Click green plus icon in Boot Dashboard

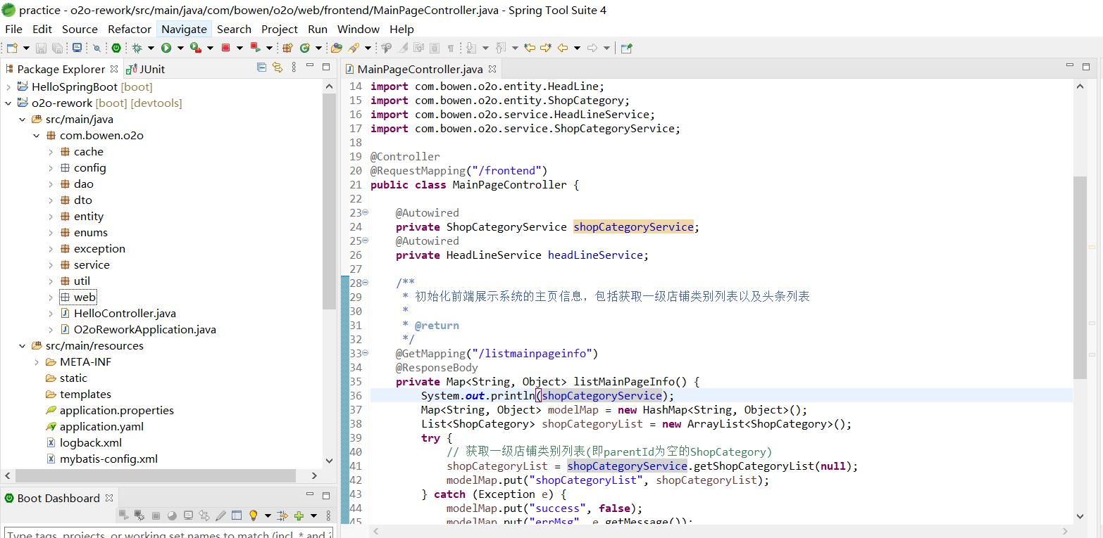[x=299, y=515]
